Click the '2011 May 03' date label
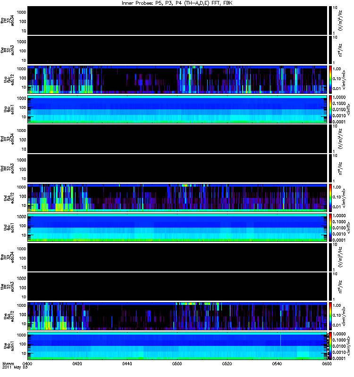Screen dimensions: 354x377 tap(15, 368)
